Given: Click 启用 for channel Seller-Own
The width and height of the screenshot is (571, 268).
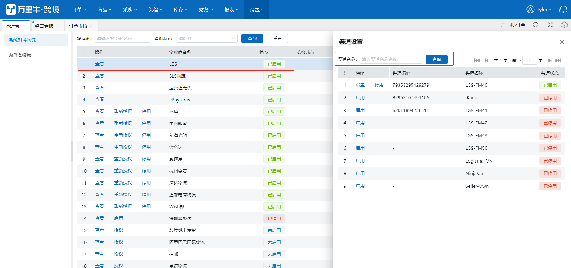Looking at the screenshot, I should click(x=360, y=186).
